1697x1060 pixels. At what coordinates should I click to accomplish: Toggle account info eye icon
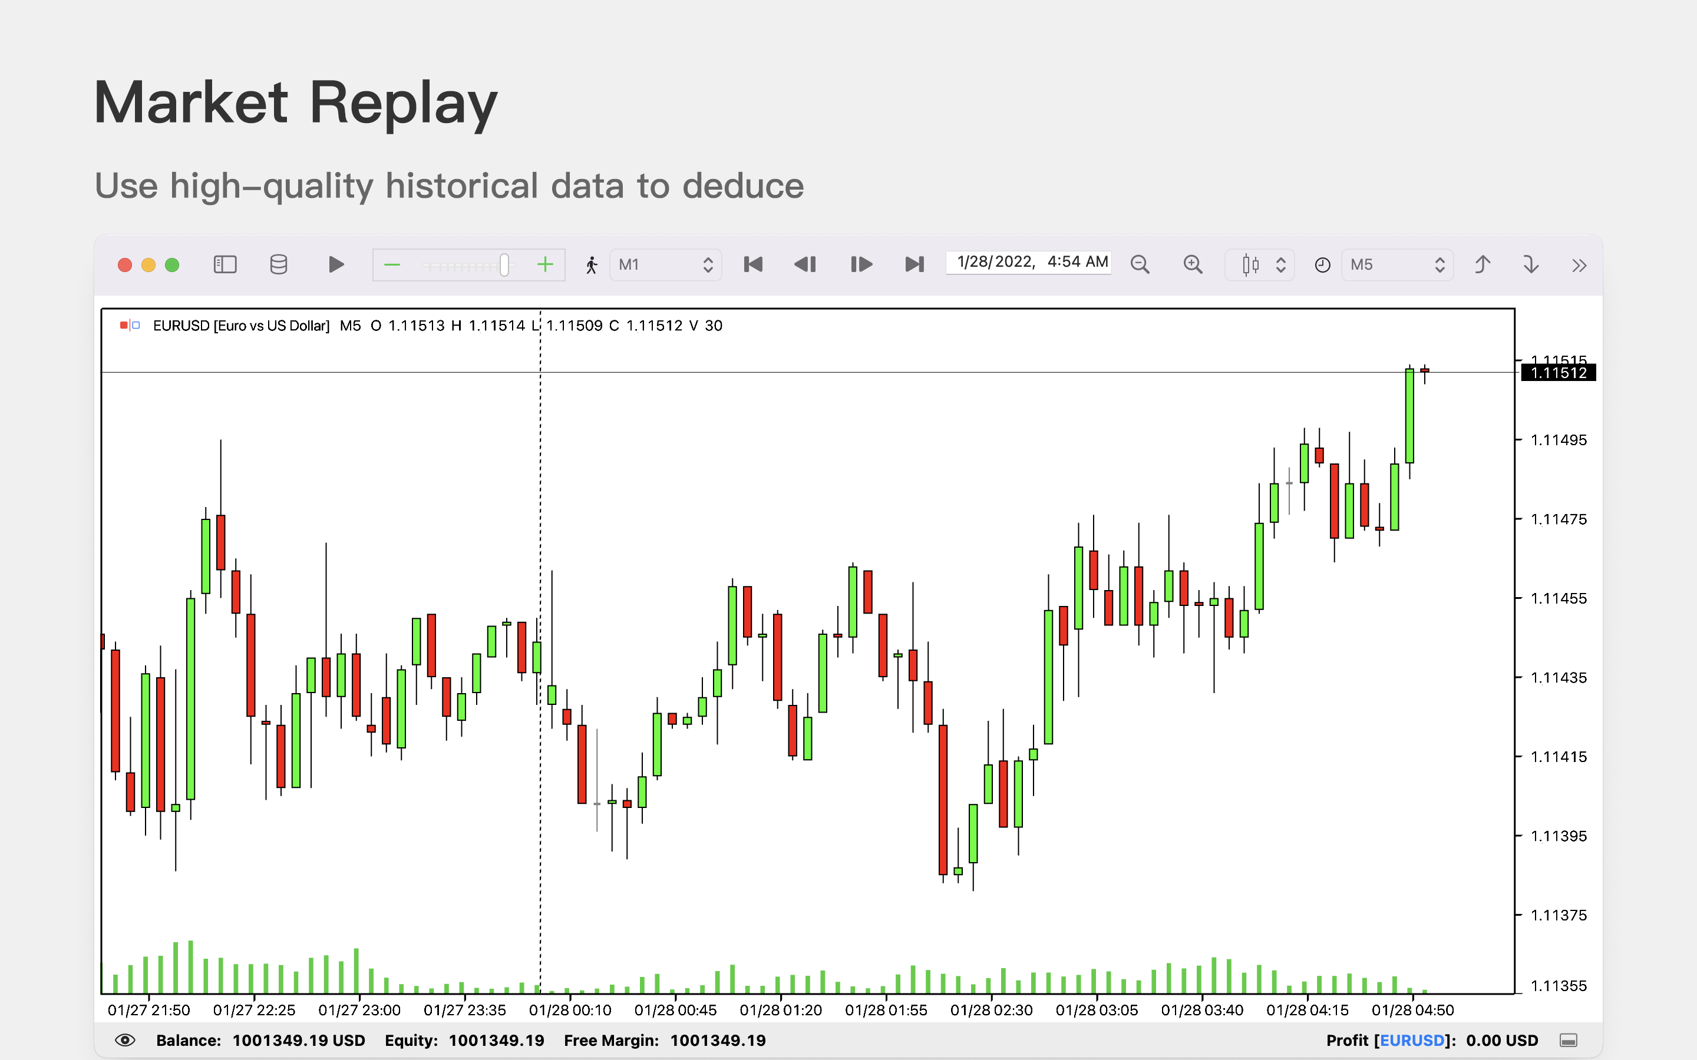(x=125, y=1039)
